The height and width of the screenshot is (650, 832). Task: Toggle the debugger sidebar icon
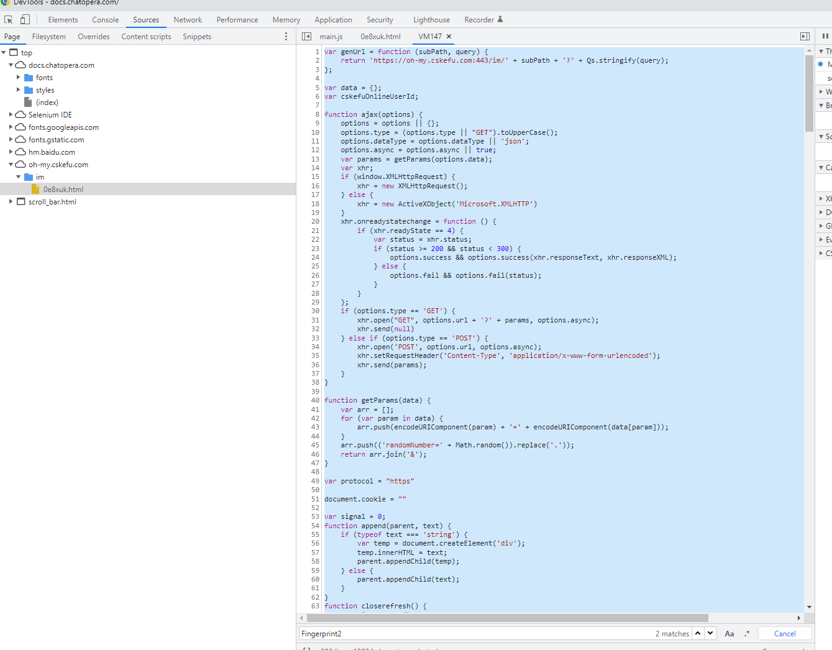pos(805,37)
